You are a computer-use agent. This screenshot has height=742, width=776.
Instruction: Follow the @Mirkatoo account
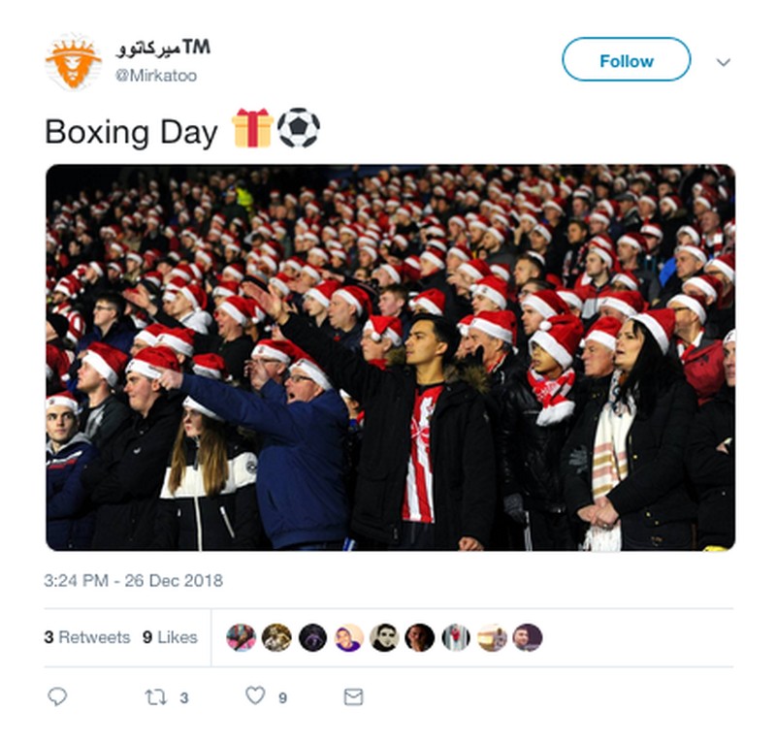[x=626, y=59]
